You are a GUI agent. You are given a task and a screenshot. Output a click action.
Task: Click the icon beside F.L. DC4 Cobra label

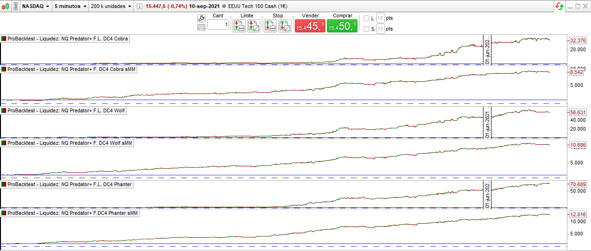pyautogui.click(x=4, y=39)
